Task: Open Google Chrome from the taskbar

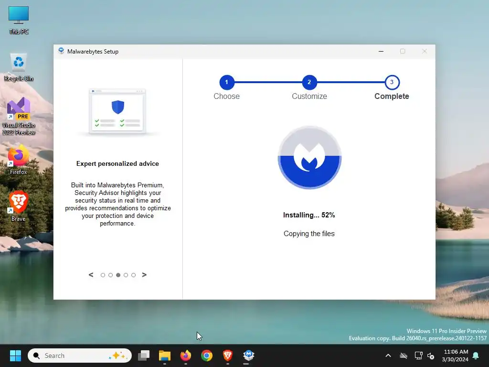Action: point(206,356)
